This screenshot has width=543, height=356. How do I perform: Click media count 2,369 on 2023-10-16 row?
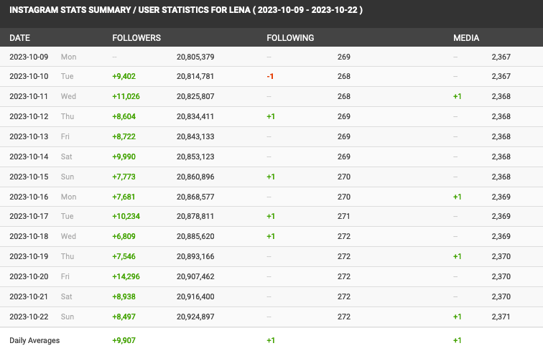[501, 197]
